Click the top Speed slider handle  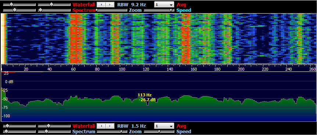(171, 10)
